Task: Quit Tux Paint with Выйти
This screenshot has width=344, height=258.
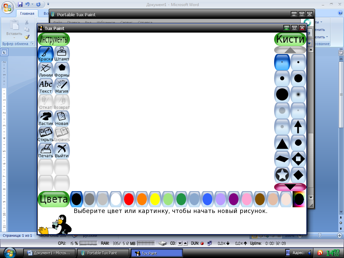Action: point(62,151)
